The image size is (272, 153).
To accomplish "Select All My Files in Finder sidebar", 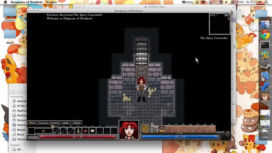I will pyautogui.click(x=20, y=106).
